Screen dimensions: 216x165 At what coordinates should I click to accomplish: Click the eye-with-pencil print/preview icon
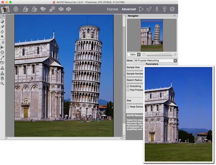click(43, 9)
